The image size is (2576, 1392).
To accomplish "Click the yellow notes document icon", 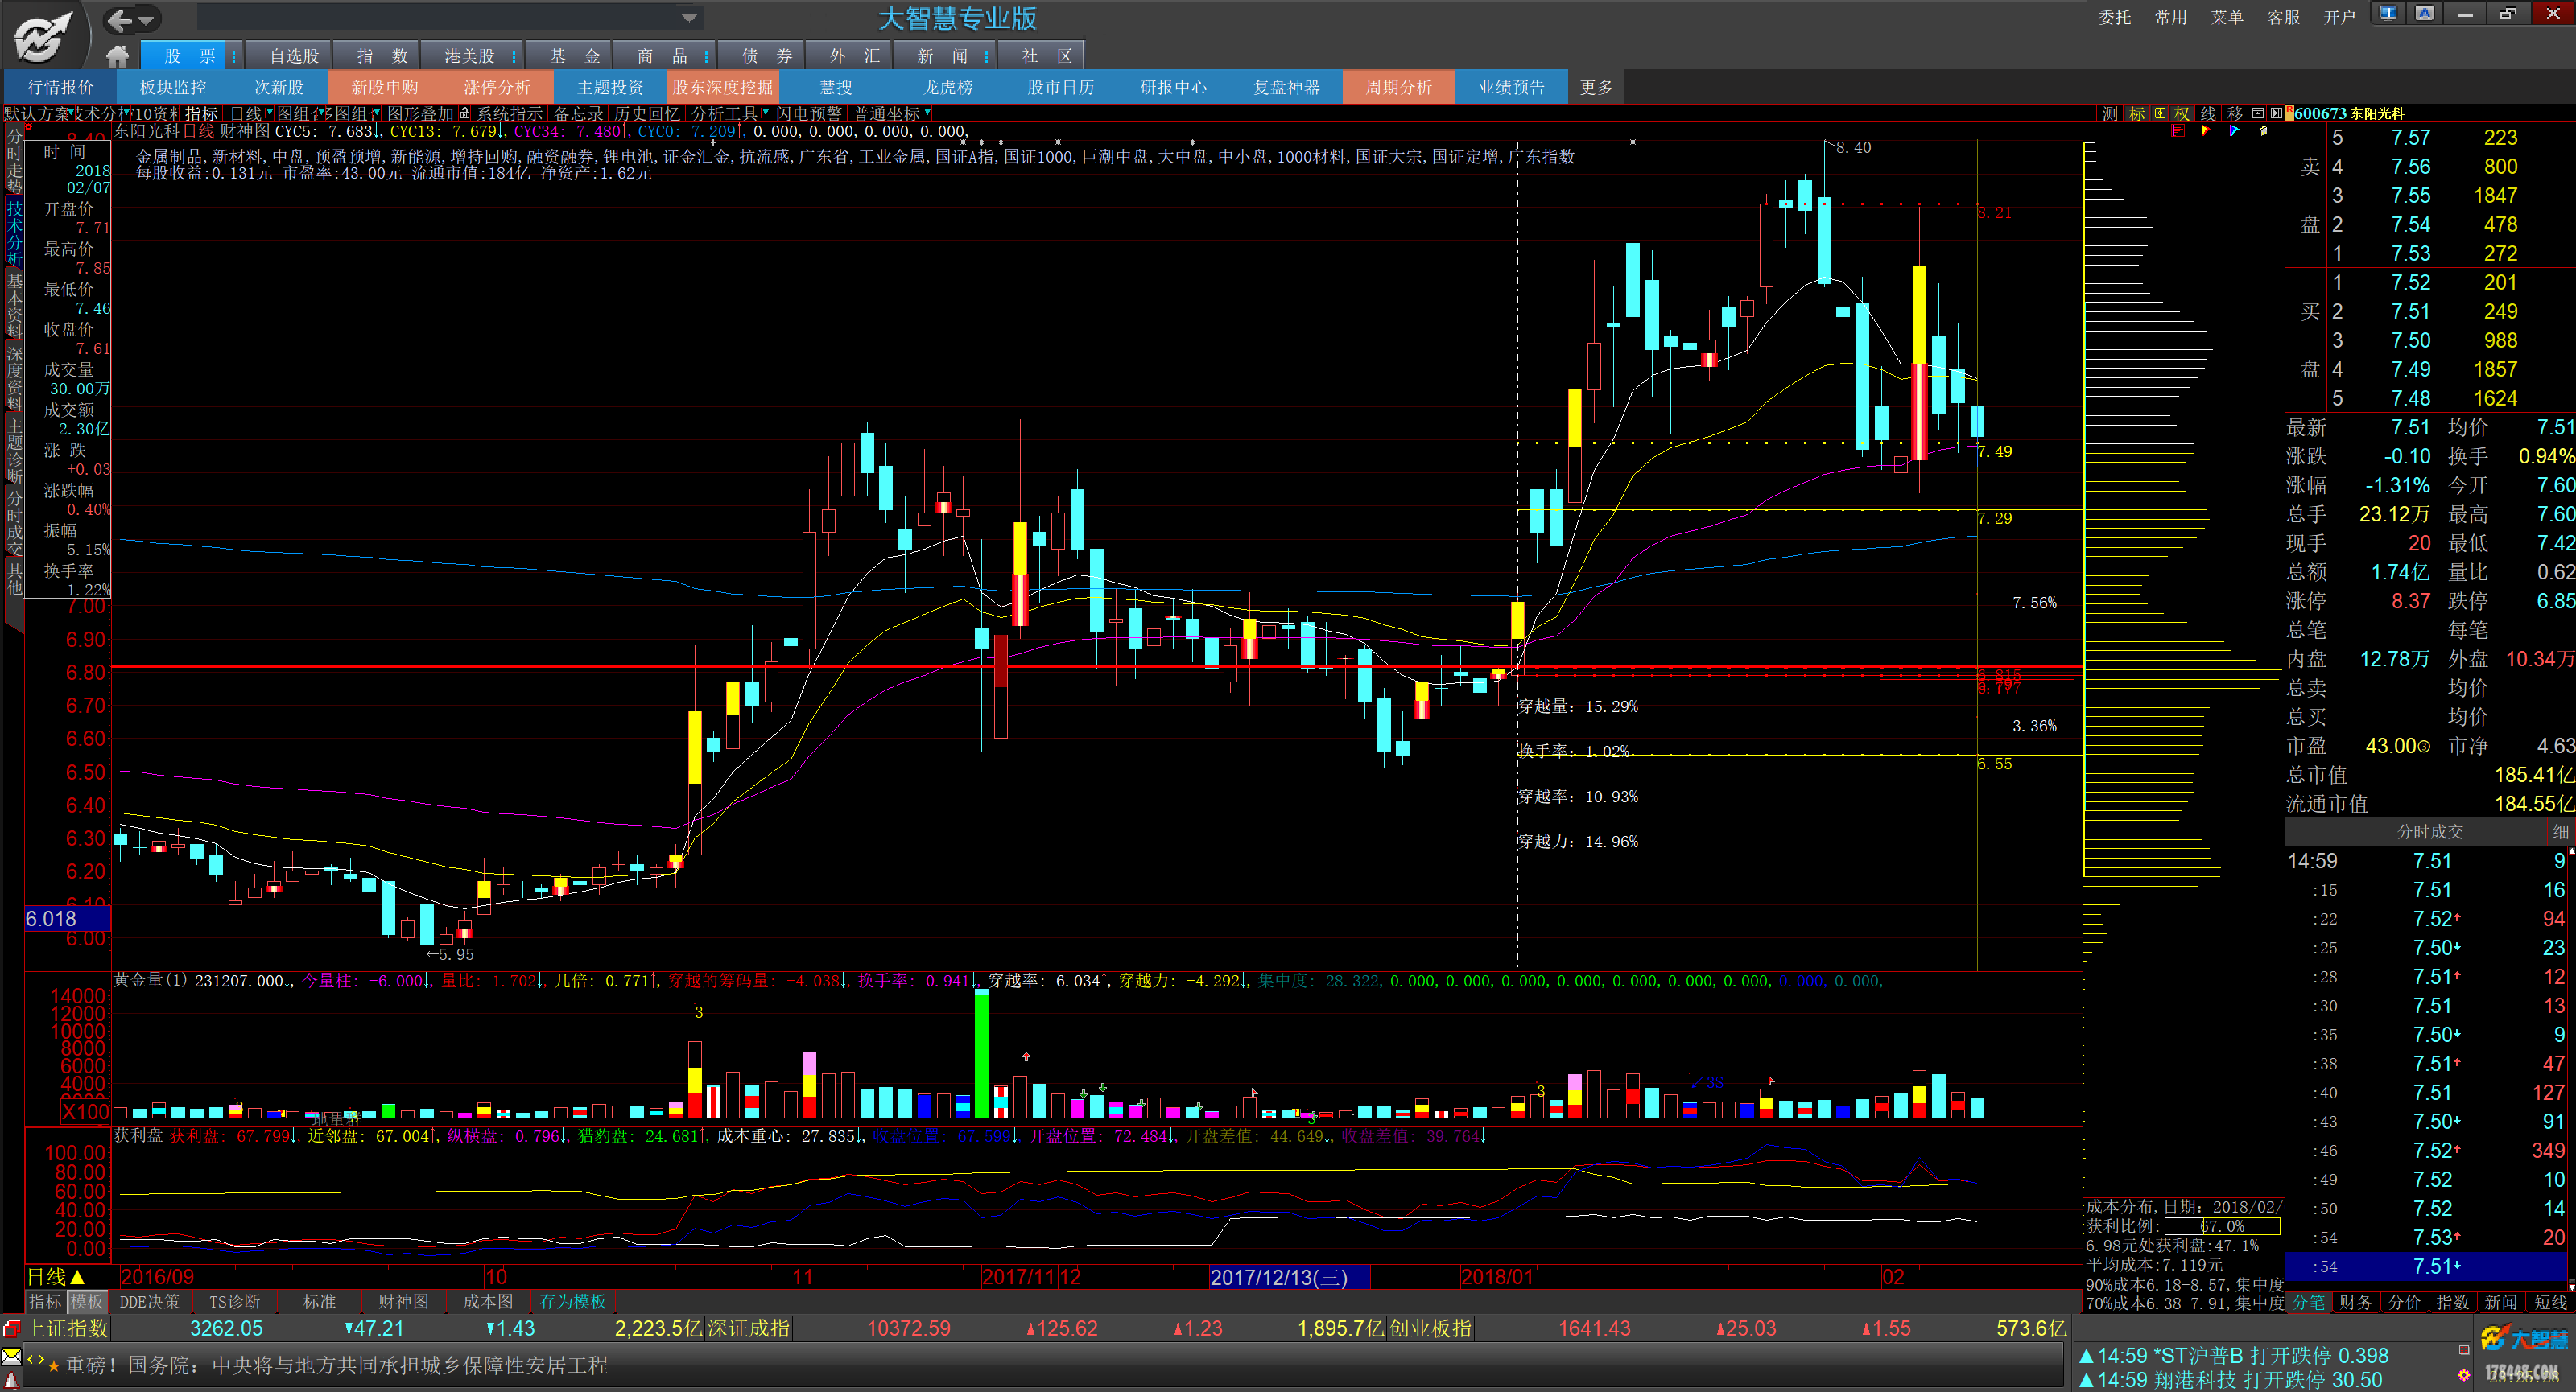I will click(2262, 131).
